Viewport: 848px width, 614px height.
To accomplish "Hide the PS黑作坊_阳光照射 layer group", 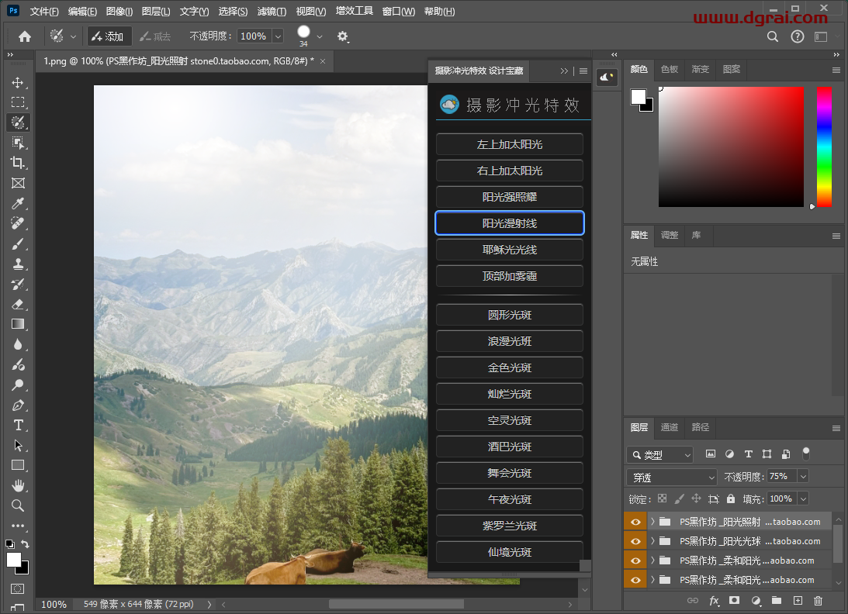I will click(x=635, y=522).
